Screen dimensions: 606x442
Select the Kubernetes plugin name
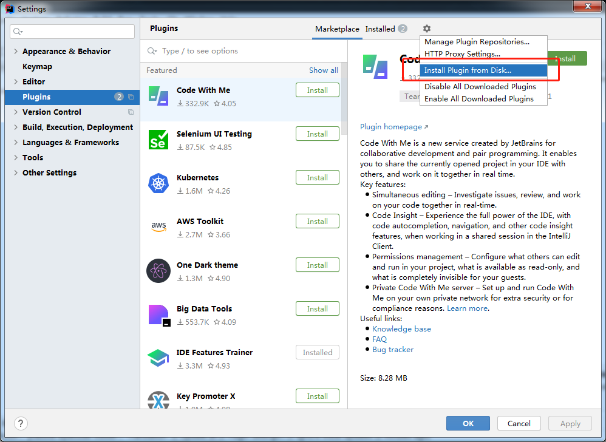197,177
